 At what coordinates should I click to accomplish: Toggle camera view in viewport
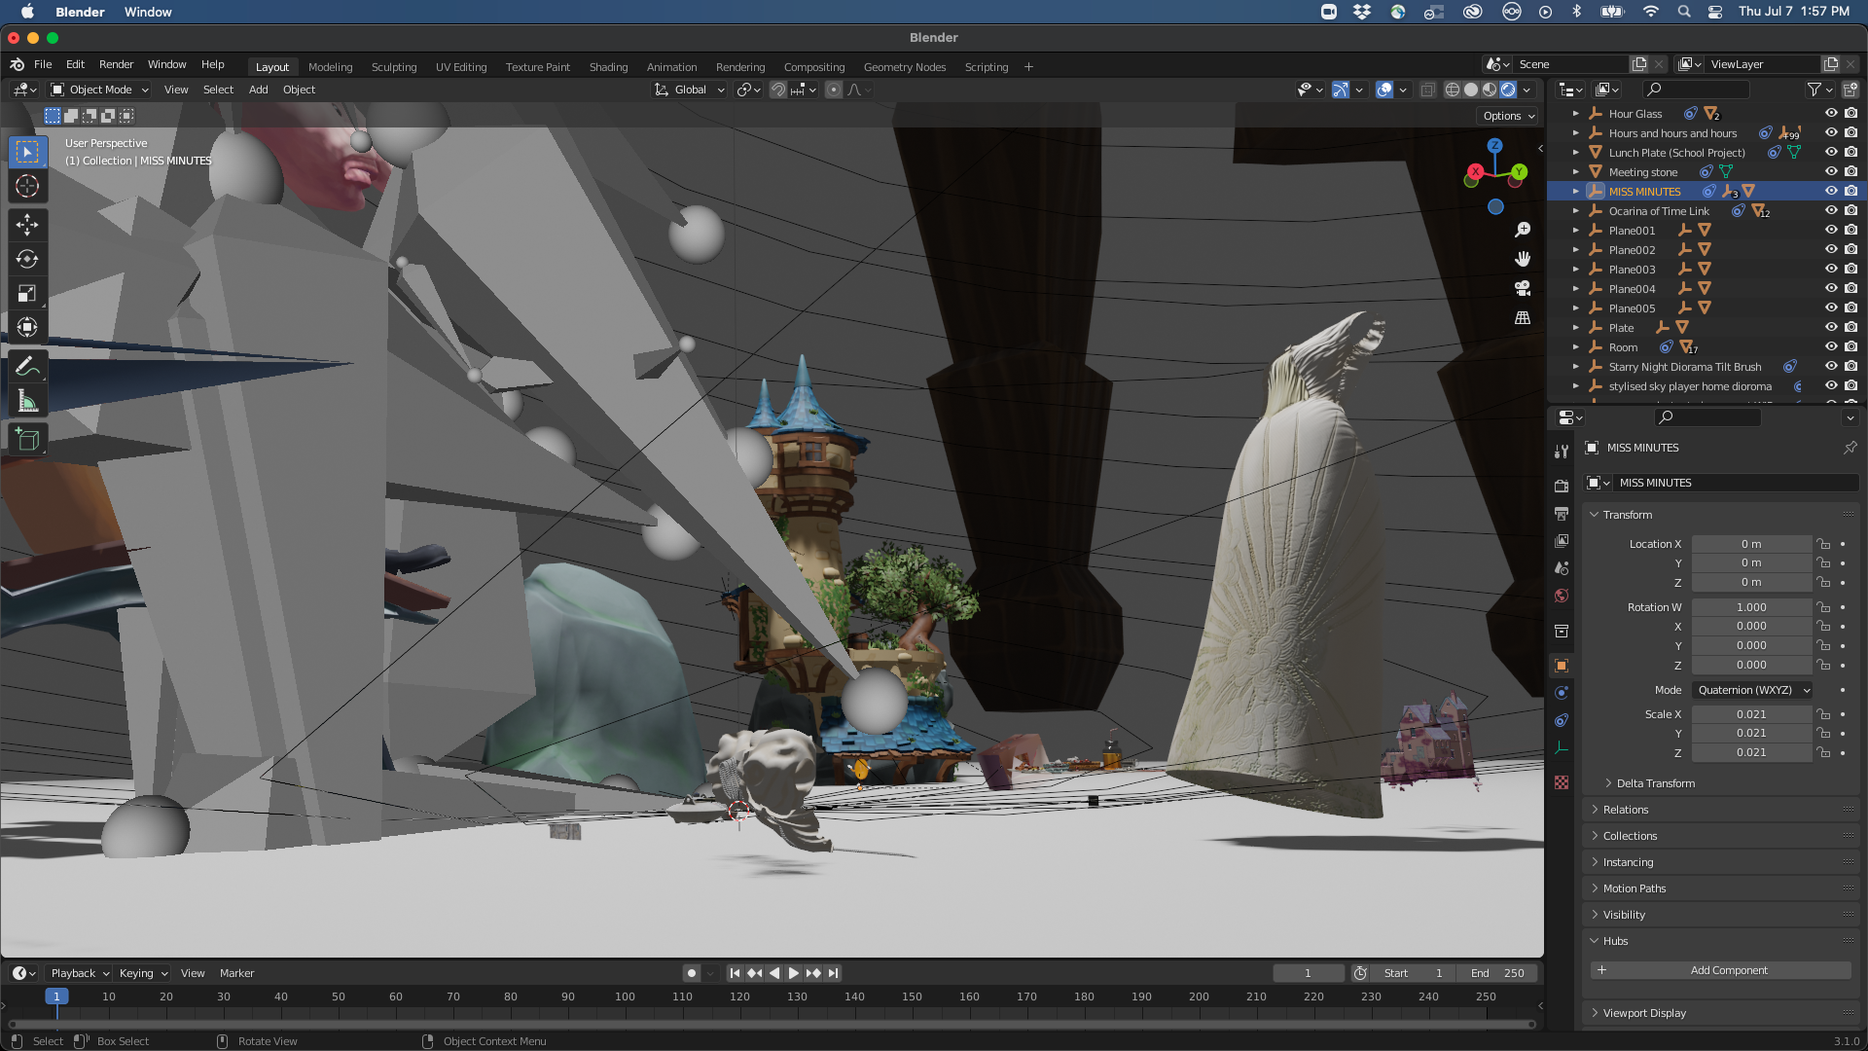click(1523, 288)
